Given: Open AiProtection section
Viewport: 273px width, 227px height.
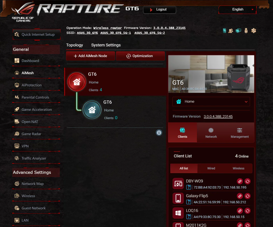Looking at the screenshot, I should 36,85.
